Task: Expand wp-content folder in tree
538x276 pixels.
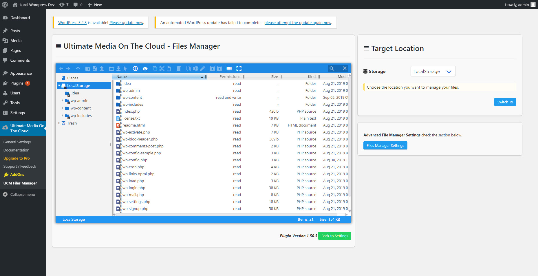Action: click(x=62, y=108)
